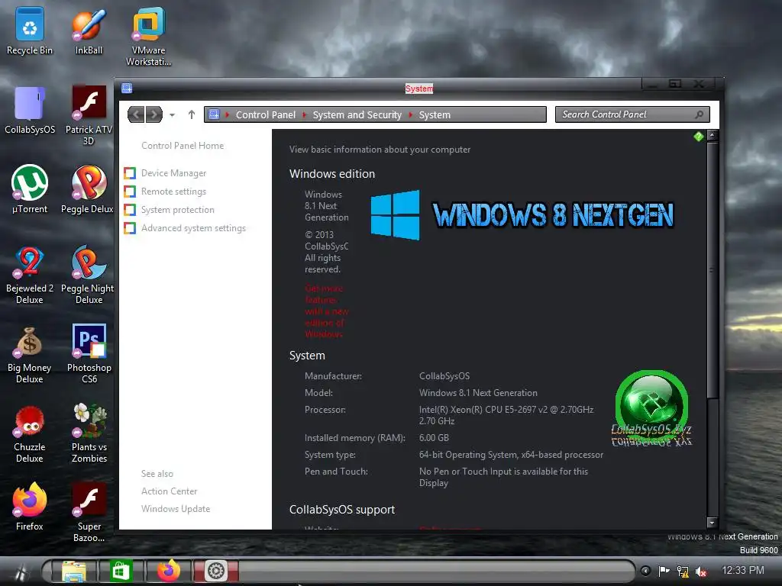Open Advanced system settings link
Image resolution: width=782 pixels, height=586 pixels.
coord(193,228)
